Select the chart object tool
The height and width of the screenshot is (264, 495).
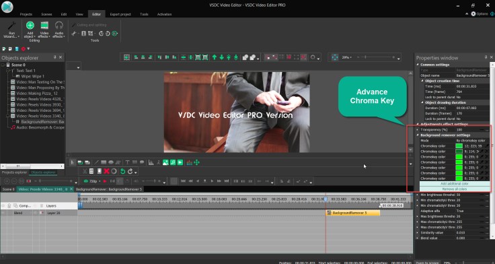(151, 162)
